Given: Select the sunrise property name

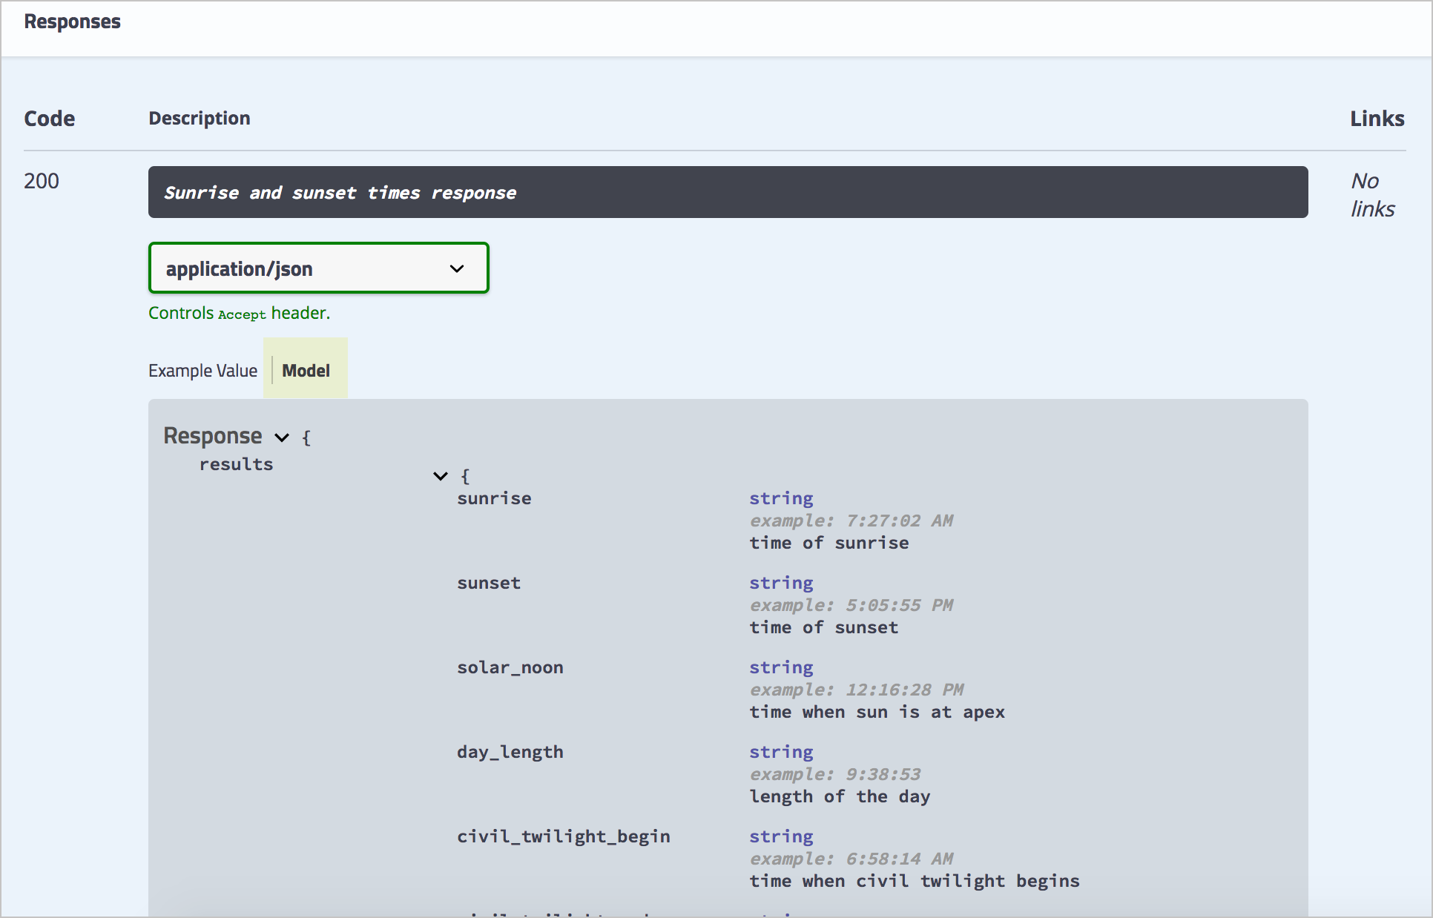Looking at the screenshot, I should coord(493,498).
